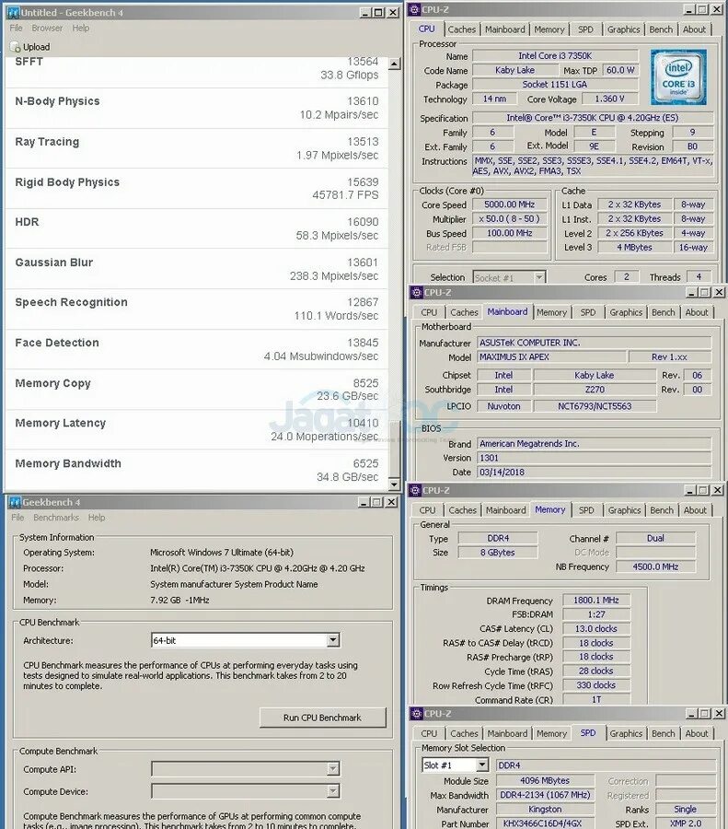Select active Mainboard tab in CPU-Z Motherboard window
This screenshot has height=829, width=728.
coord(507,312)
